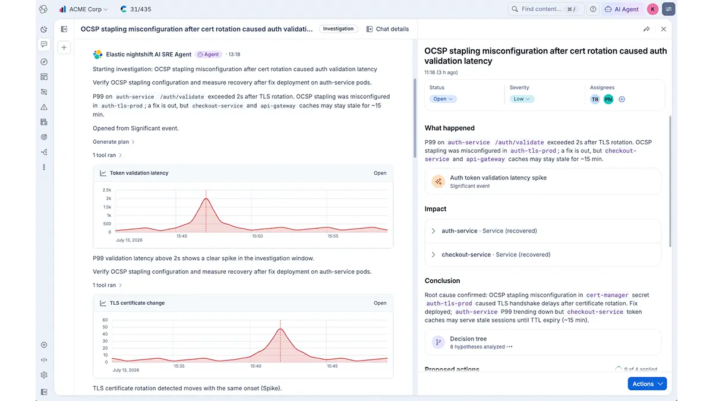713x401 pixels.
Task: Open Chat details
Action: point(387,29)
